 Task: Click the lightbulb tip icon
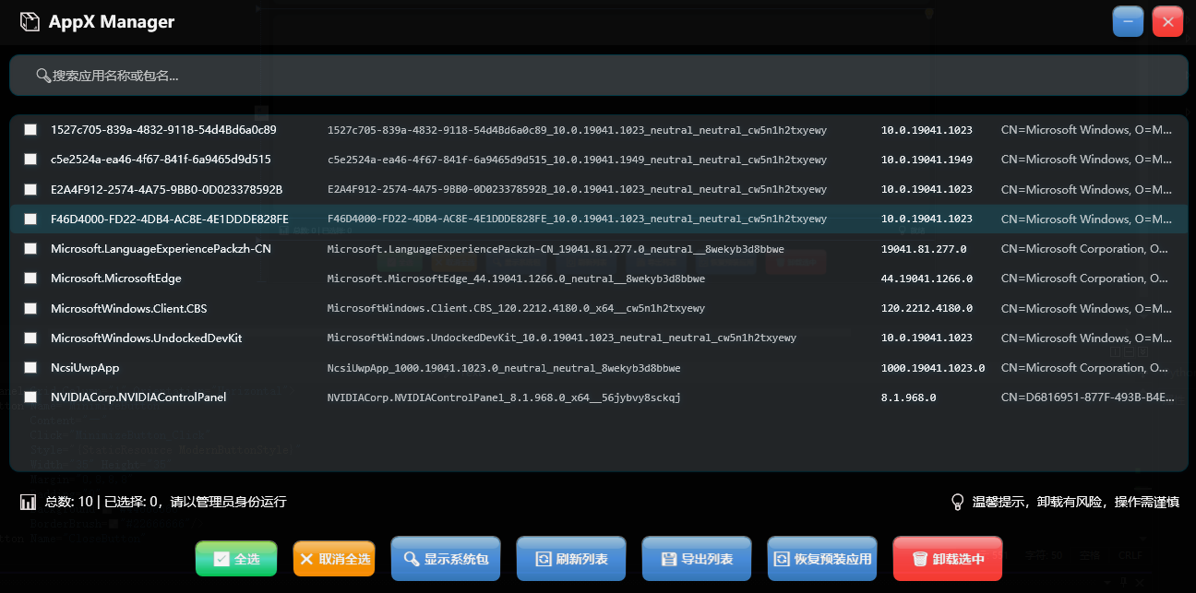pos(958,503)
